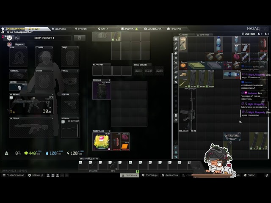Image resolution: width=271 pixels, height=203 pixels.
Task: Open the ЗДОРОВЬЕ tab
Action: [x=59, y=29]
